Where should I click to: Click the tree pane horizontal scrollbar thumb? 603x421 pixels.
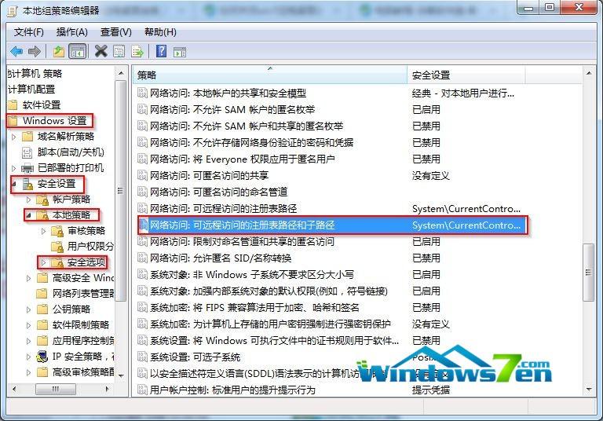click(x=56, y=389)
